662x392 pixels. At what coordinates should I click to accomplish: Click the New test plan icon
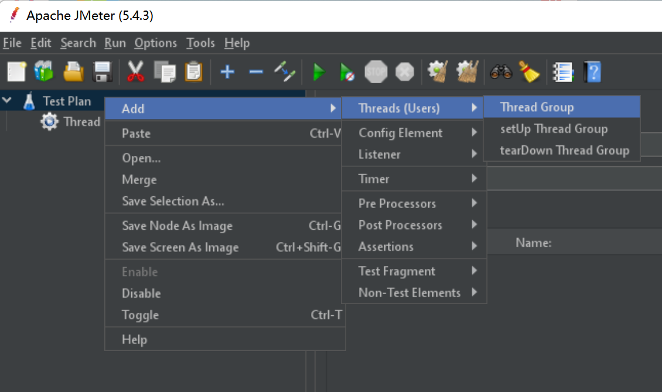coord(16,71)
